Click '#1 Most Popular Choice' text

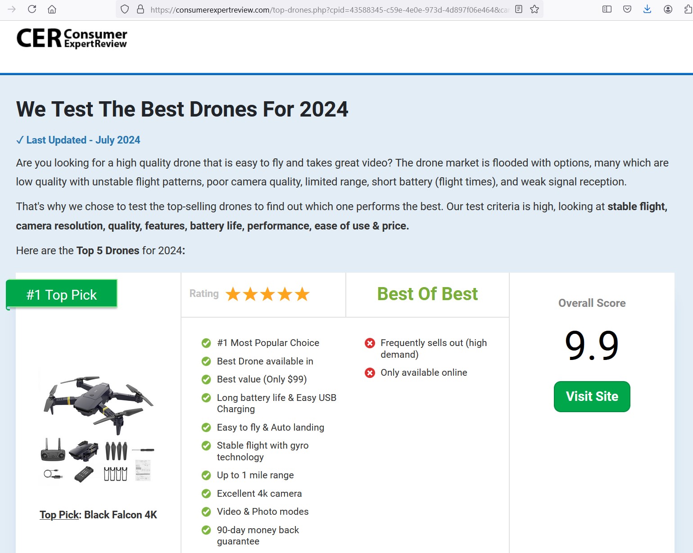coord(268,343)
